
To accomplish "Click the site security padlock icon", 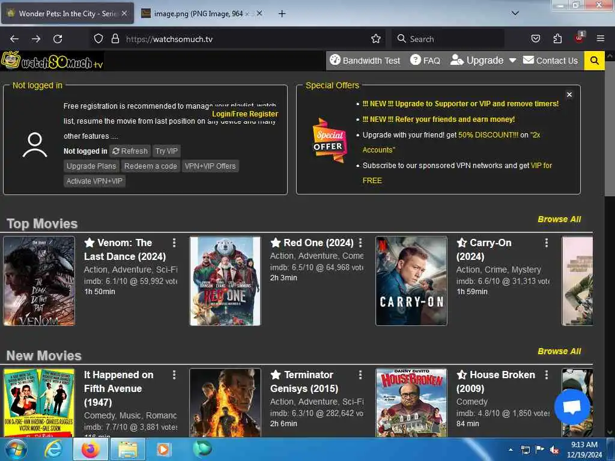I will click(x=115, y=38).
